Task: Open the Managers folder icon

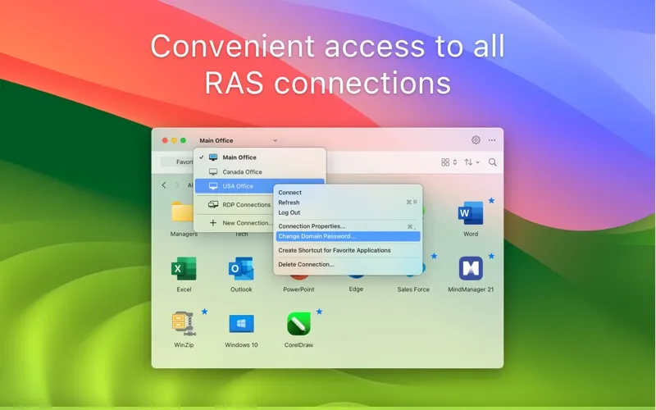Action: 183,213
